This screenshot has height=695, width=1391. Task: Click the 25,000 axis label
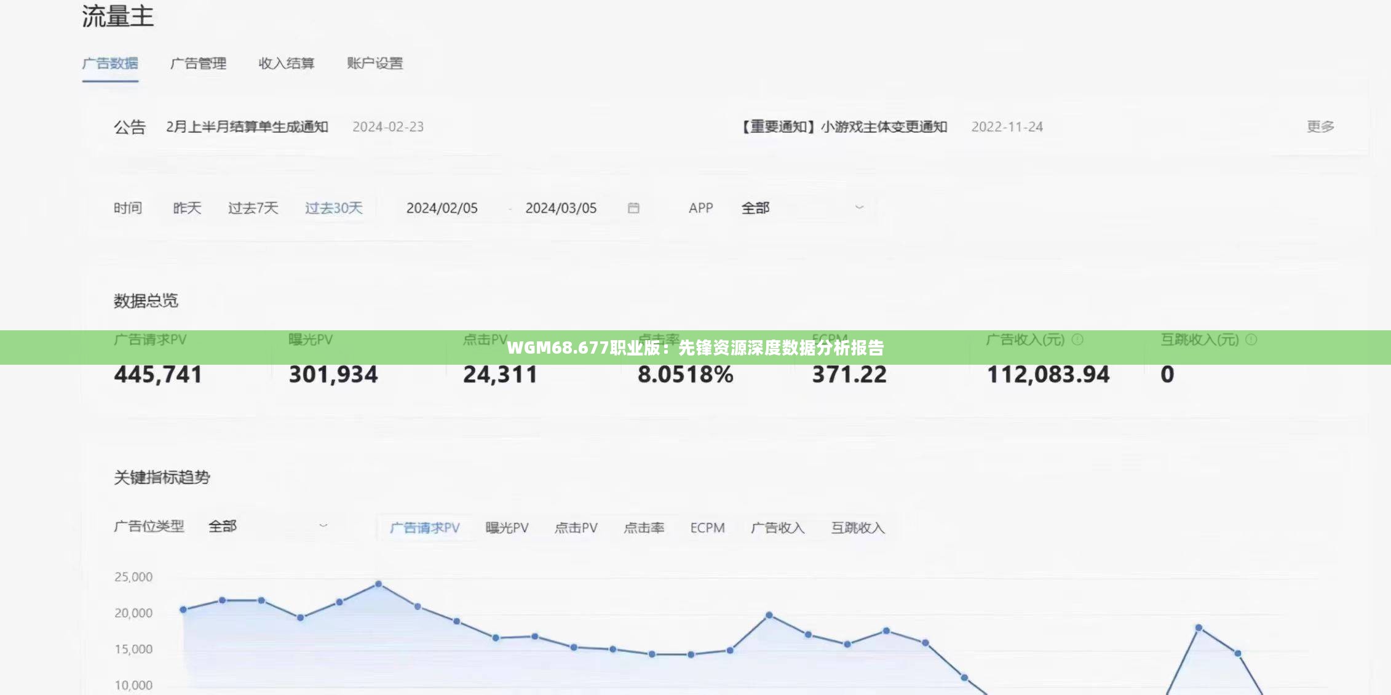pyautogui.click(x=133, y=577)
